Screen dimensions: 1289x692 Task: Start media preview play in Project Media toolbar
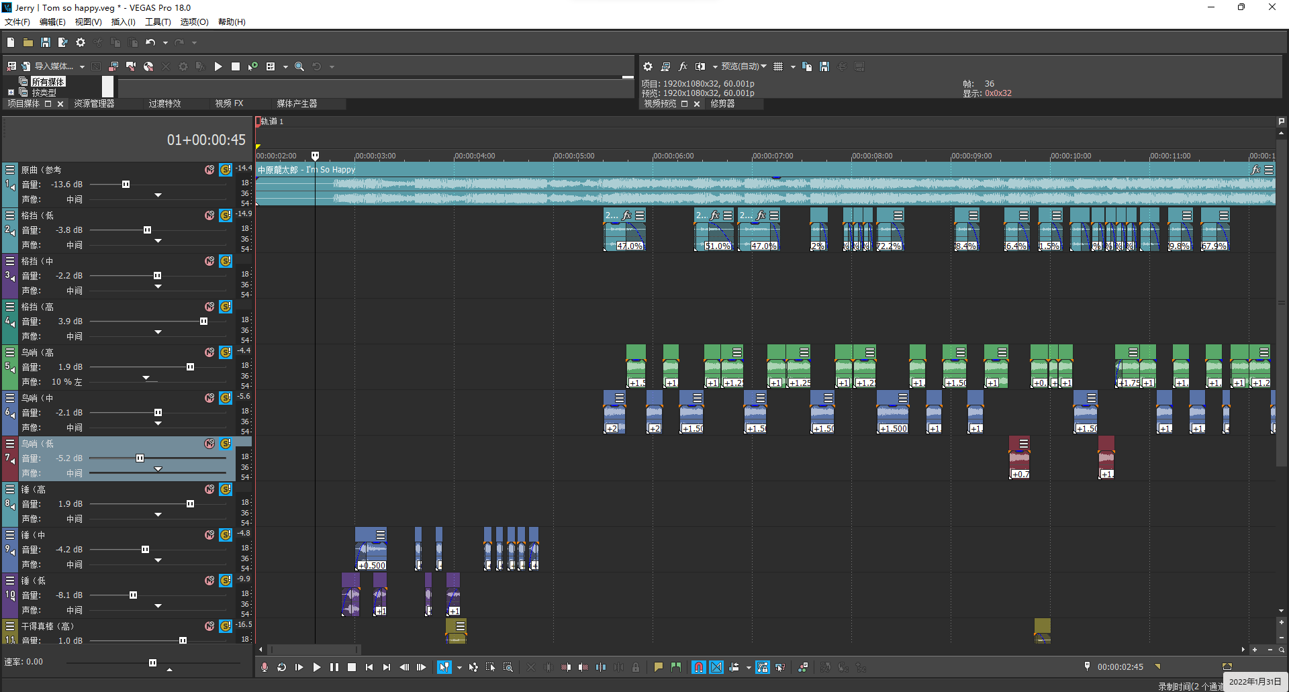click(x=218, y=66)
